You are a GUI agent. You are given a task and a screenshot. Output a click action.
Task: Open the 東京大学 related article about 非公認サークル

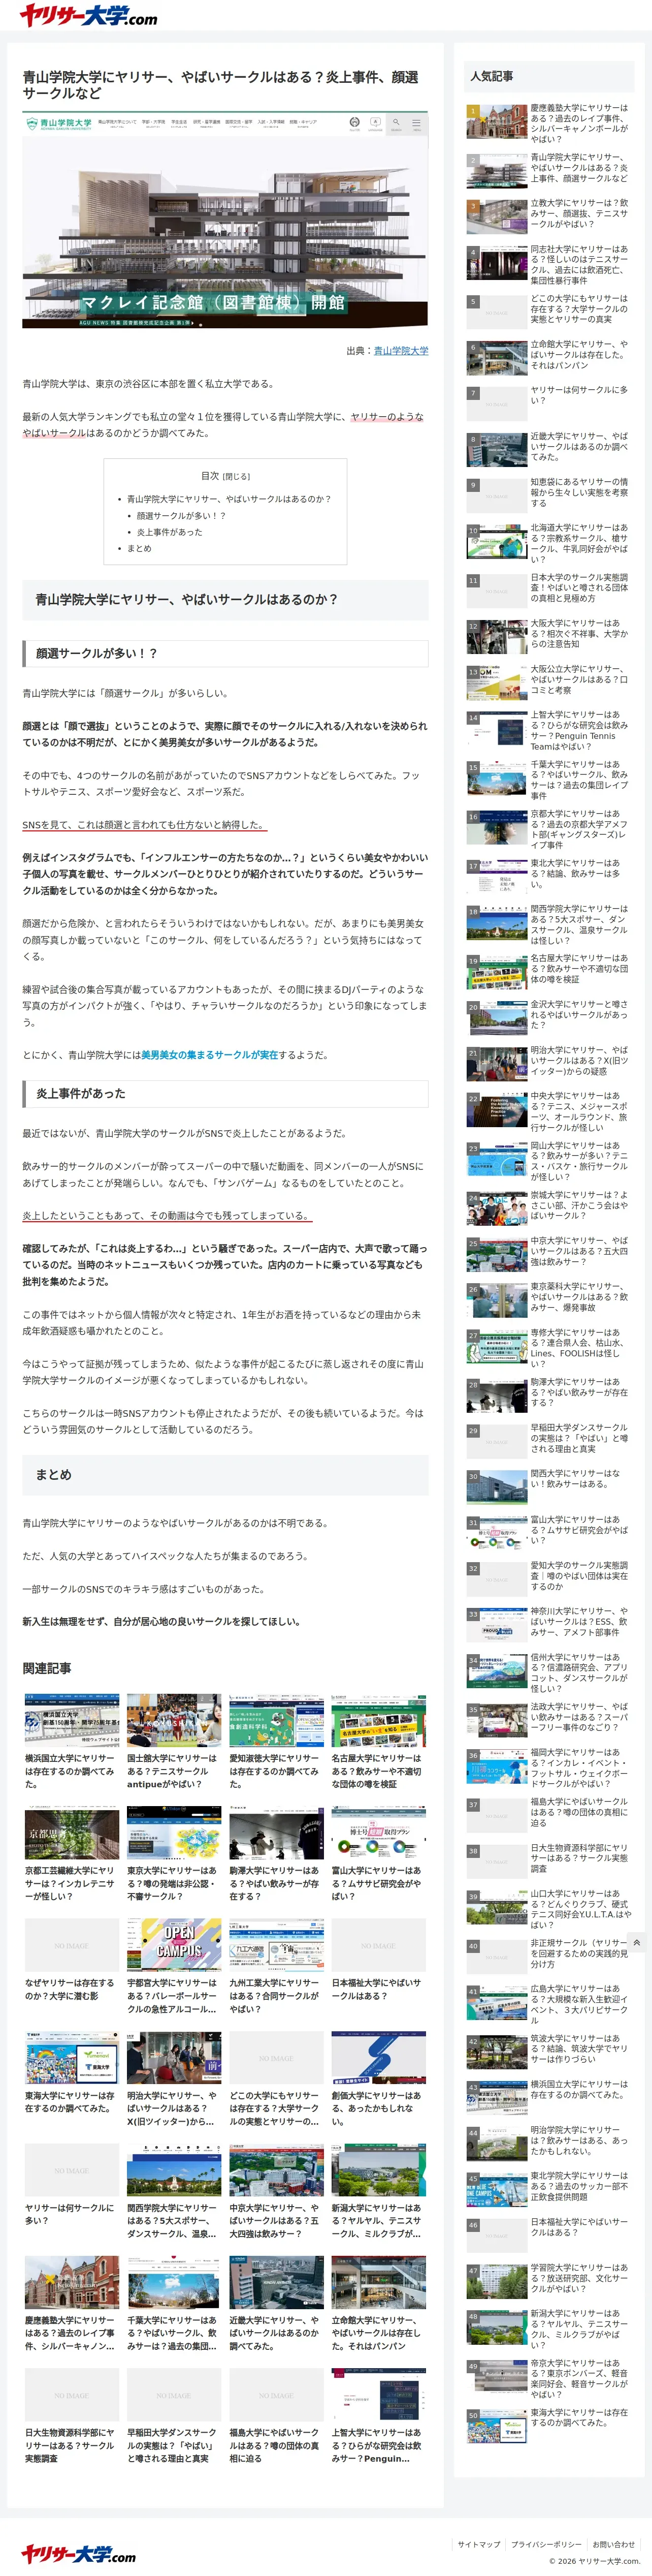[x=174, y=1855]
